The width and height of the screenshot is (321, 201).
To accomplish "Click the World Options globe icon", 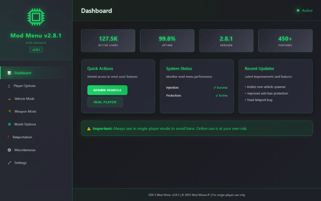I will (9, 124).
